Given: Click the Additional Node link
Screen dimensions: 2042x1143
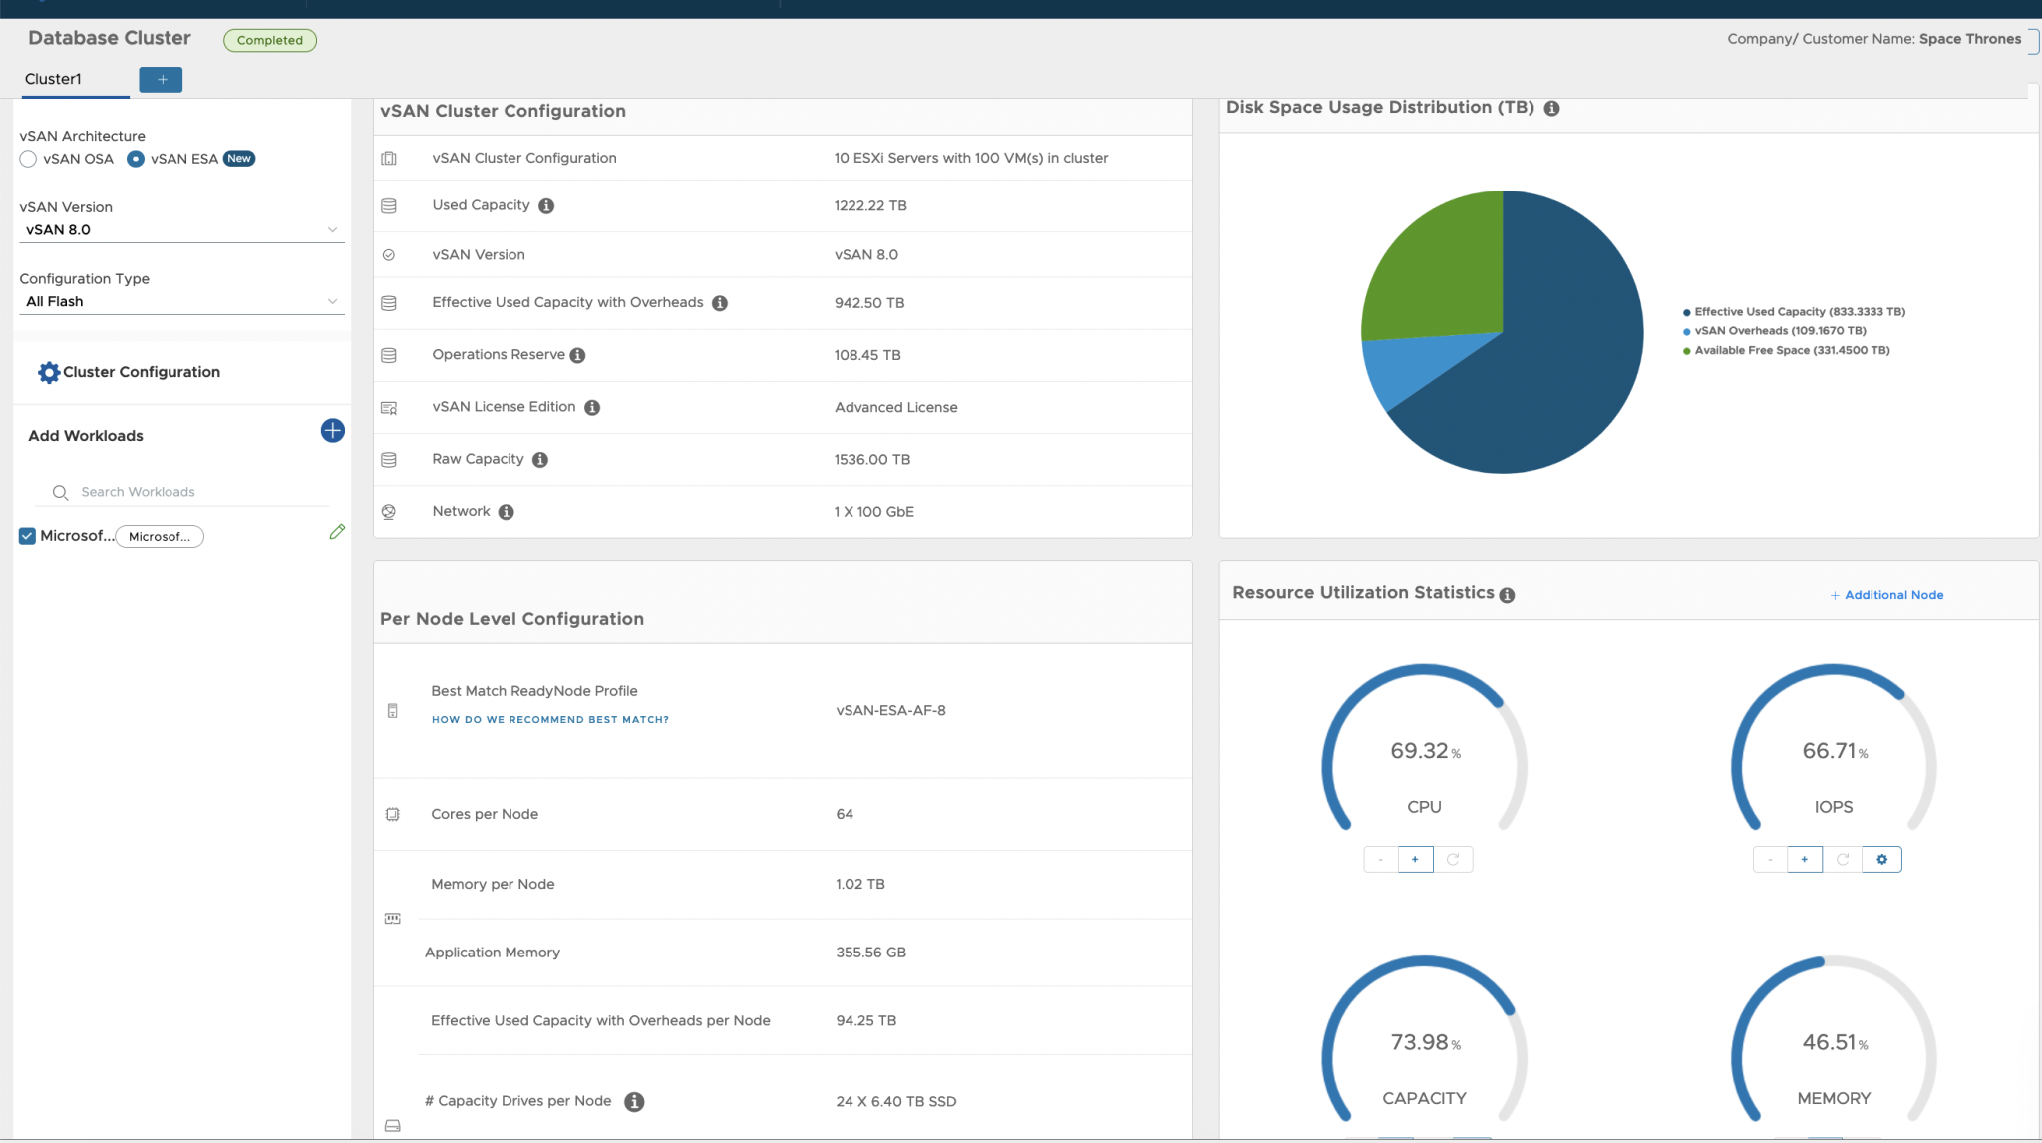Looking at the screenshot, I should tap(1886, 594).
